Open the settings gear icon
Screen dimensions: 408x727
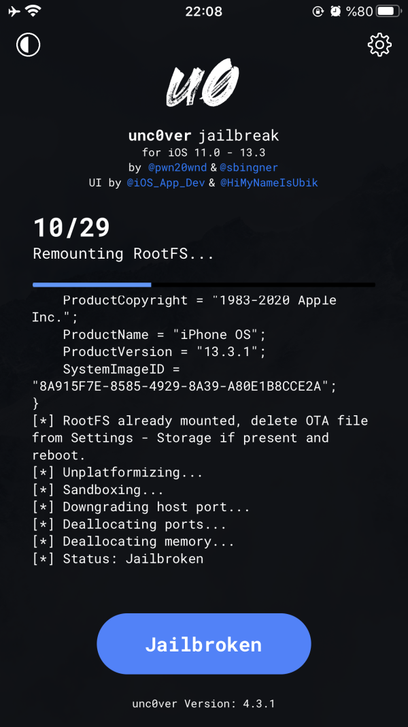(379, 45)
